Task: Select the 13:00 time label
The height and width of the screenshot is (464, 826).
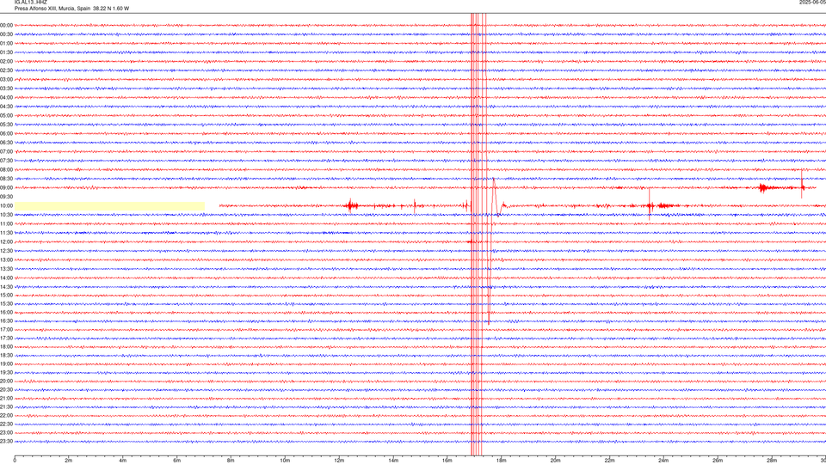Action: coord(6,259)
